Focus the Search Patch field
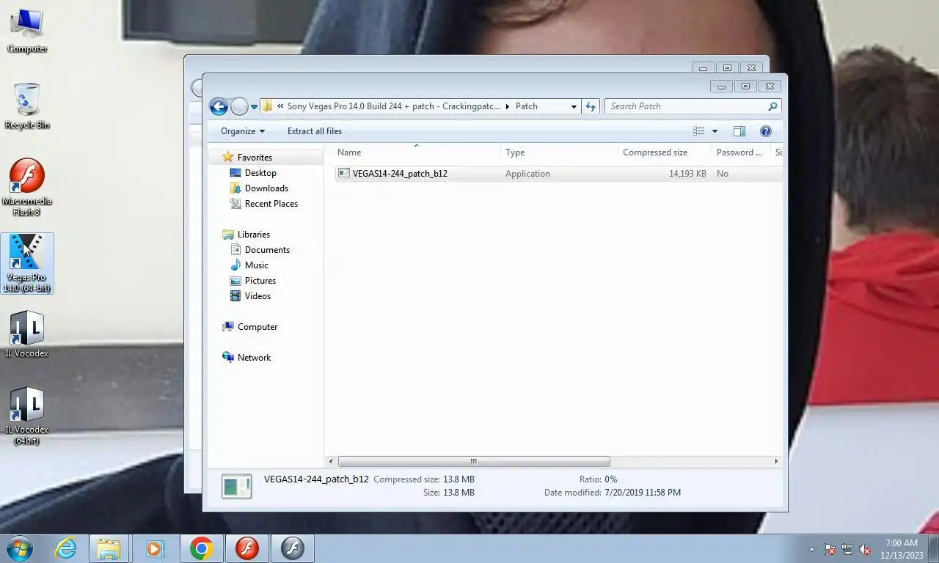The height and width of the screenshot is (563, 939). point(687,106)
